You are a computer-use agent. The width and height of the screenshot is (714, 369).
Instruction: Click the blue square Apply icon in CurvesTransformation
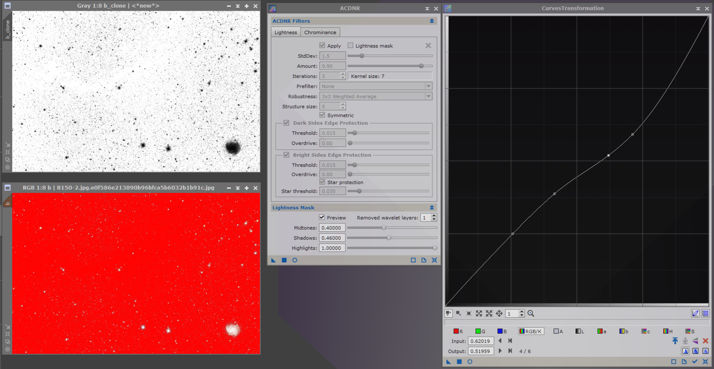coord(459,362)
